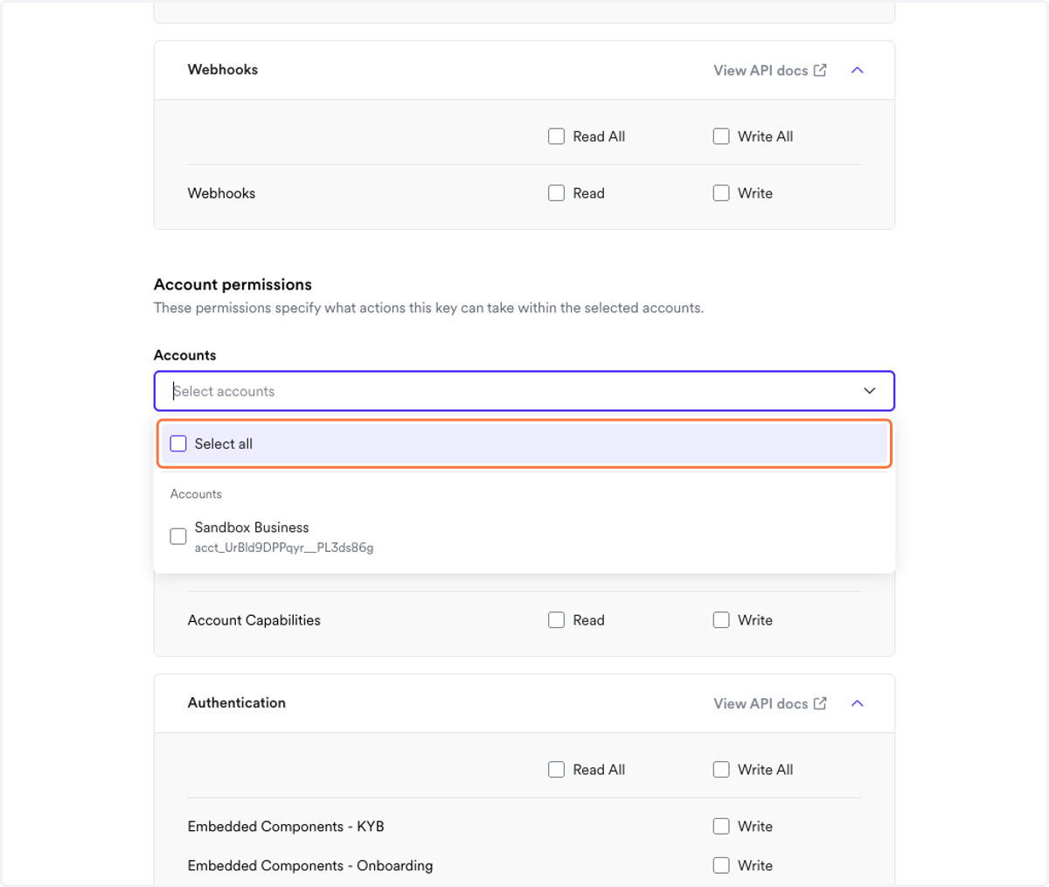Click the Authentication section header title
This screenshot has height=887, width=1049.
coord(237,703)
